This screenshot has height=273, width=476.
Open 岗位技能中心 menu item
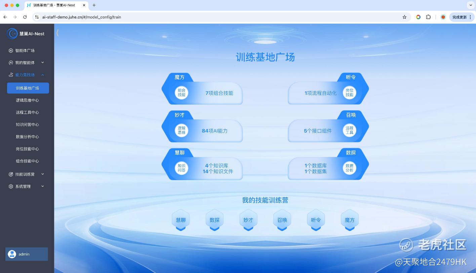pos(28,149)
